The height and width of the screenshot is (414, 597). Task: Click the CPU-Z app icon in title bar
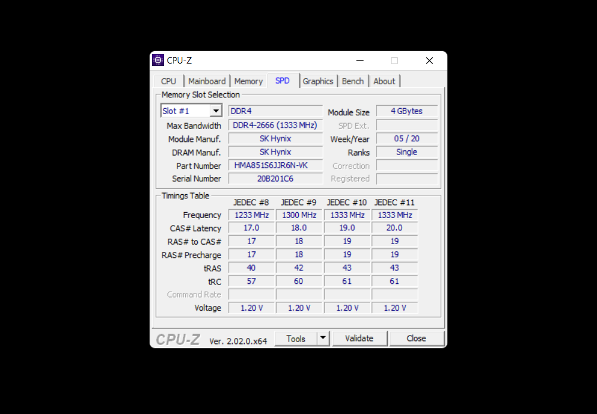158,60
